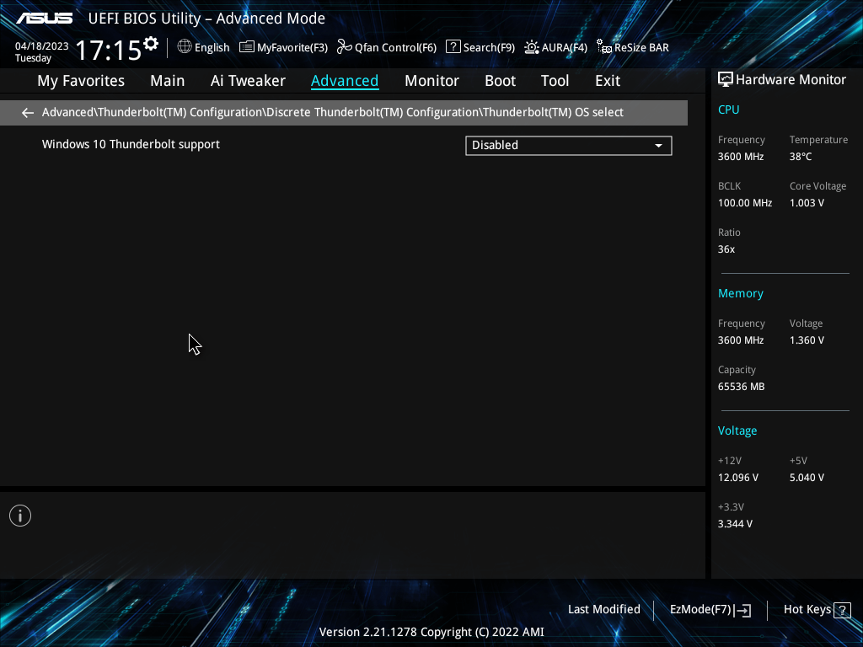
Task: Go to the Exit tab
Action: [608, 81]
